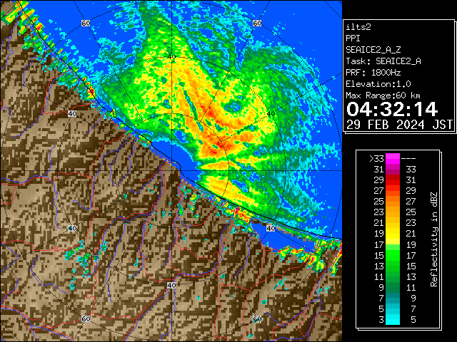457x342 pixels.
Task: Click the '60' range label in the southeast
Action: tap(257, 318)
